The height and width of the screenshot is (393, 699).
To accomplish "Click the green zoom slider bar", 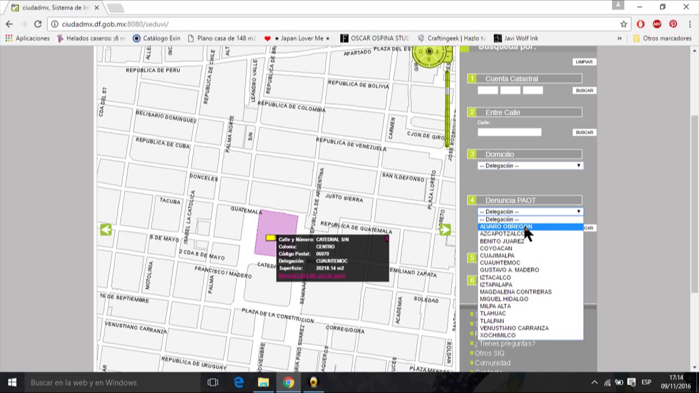I will (447, 109).
